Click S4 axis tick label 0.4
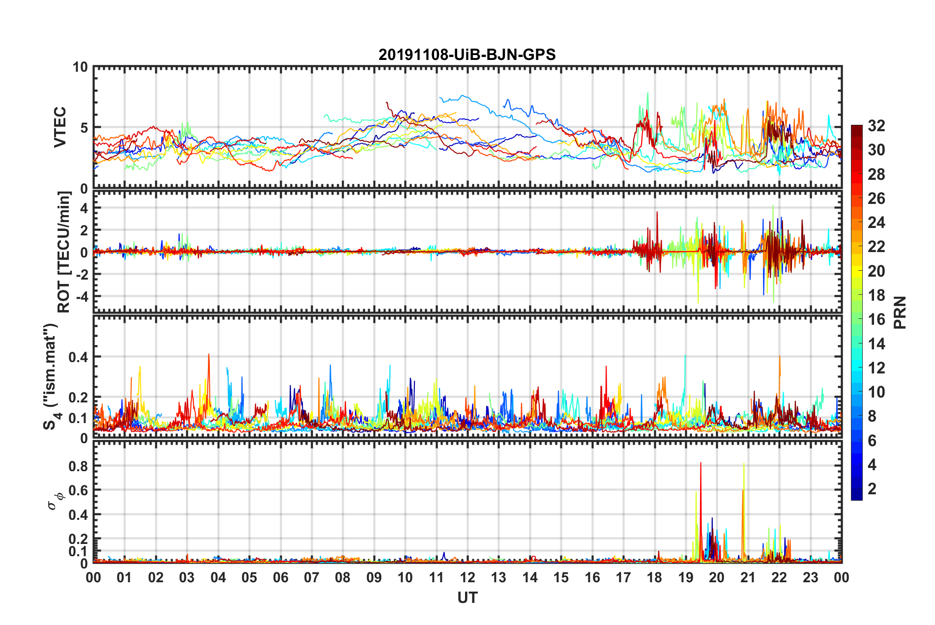The height and width of the screenshot is (625, 935). [78, 357]
